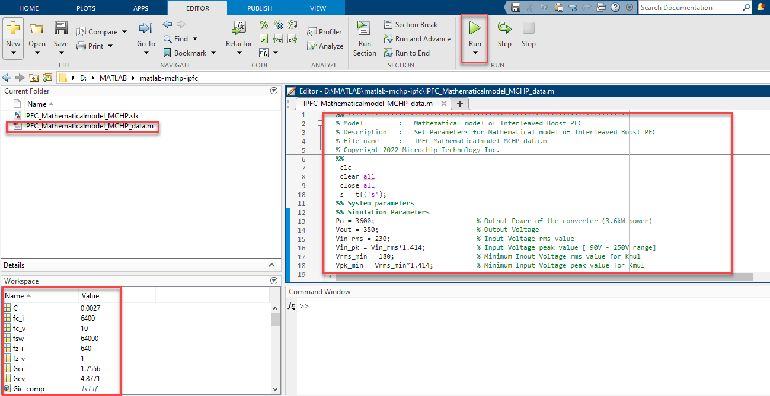Expand the Bookmark dropdown menu
The width and height of the screenshot is (770, 396).
click(x=213, y=53)
